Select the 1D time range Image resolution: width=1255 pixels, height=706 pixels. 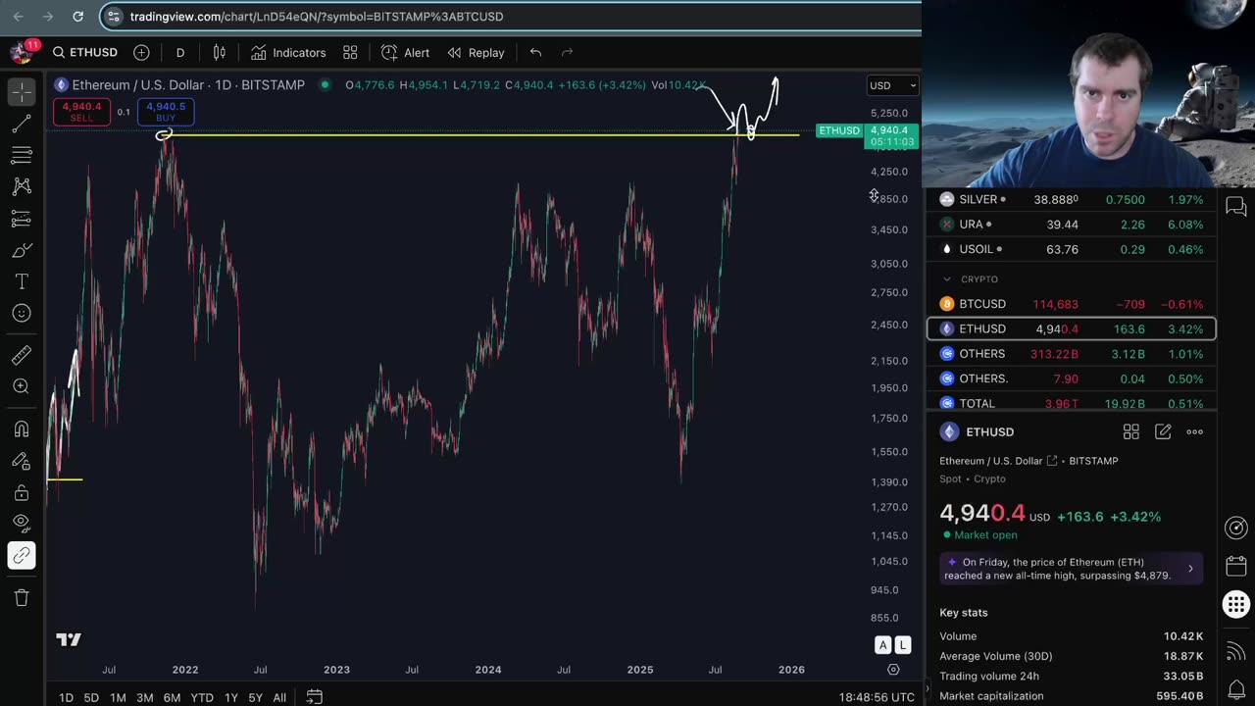66,697
